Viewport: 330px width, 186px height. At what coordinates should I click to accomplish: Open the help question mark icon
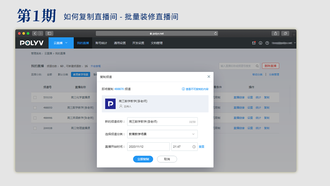(x=267, y=43)
